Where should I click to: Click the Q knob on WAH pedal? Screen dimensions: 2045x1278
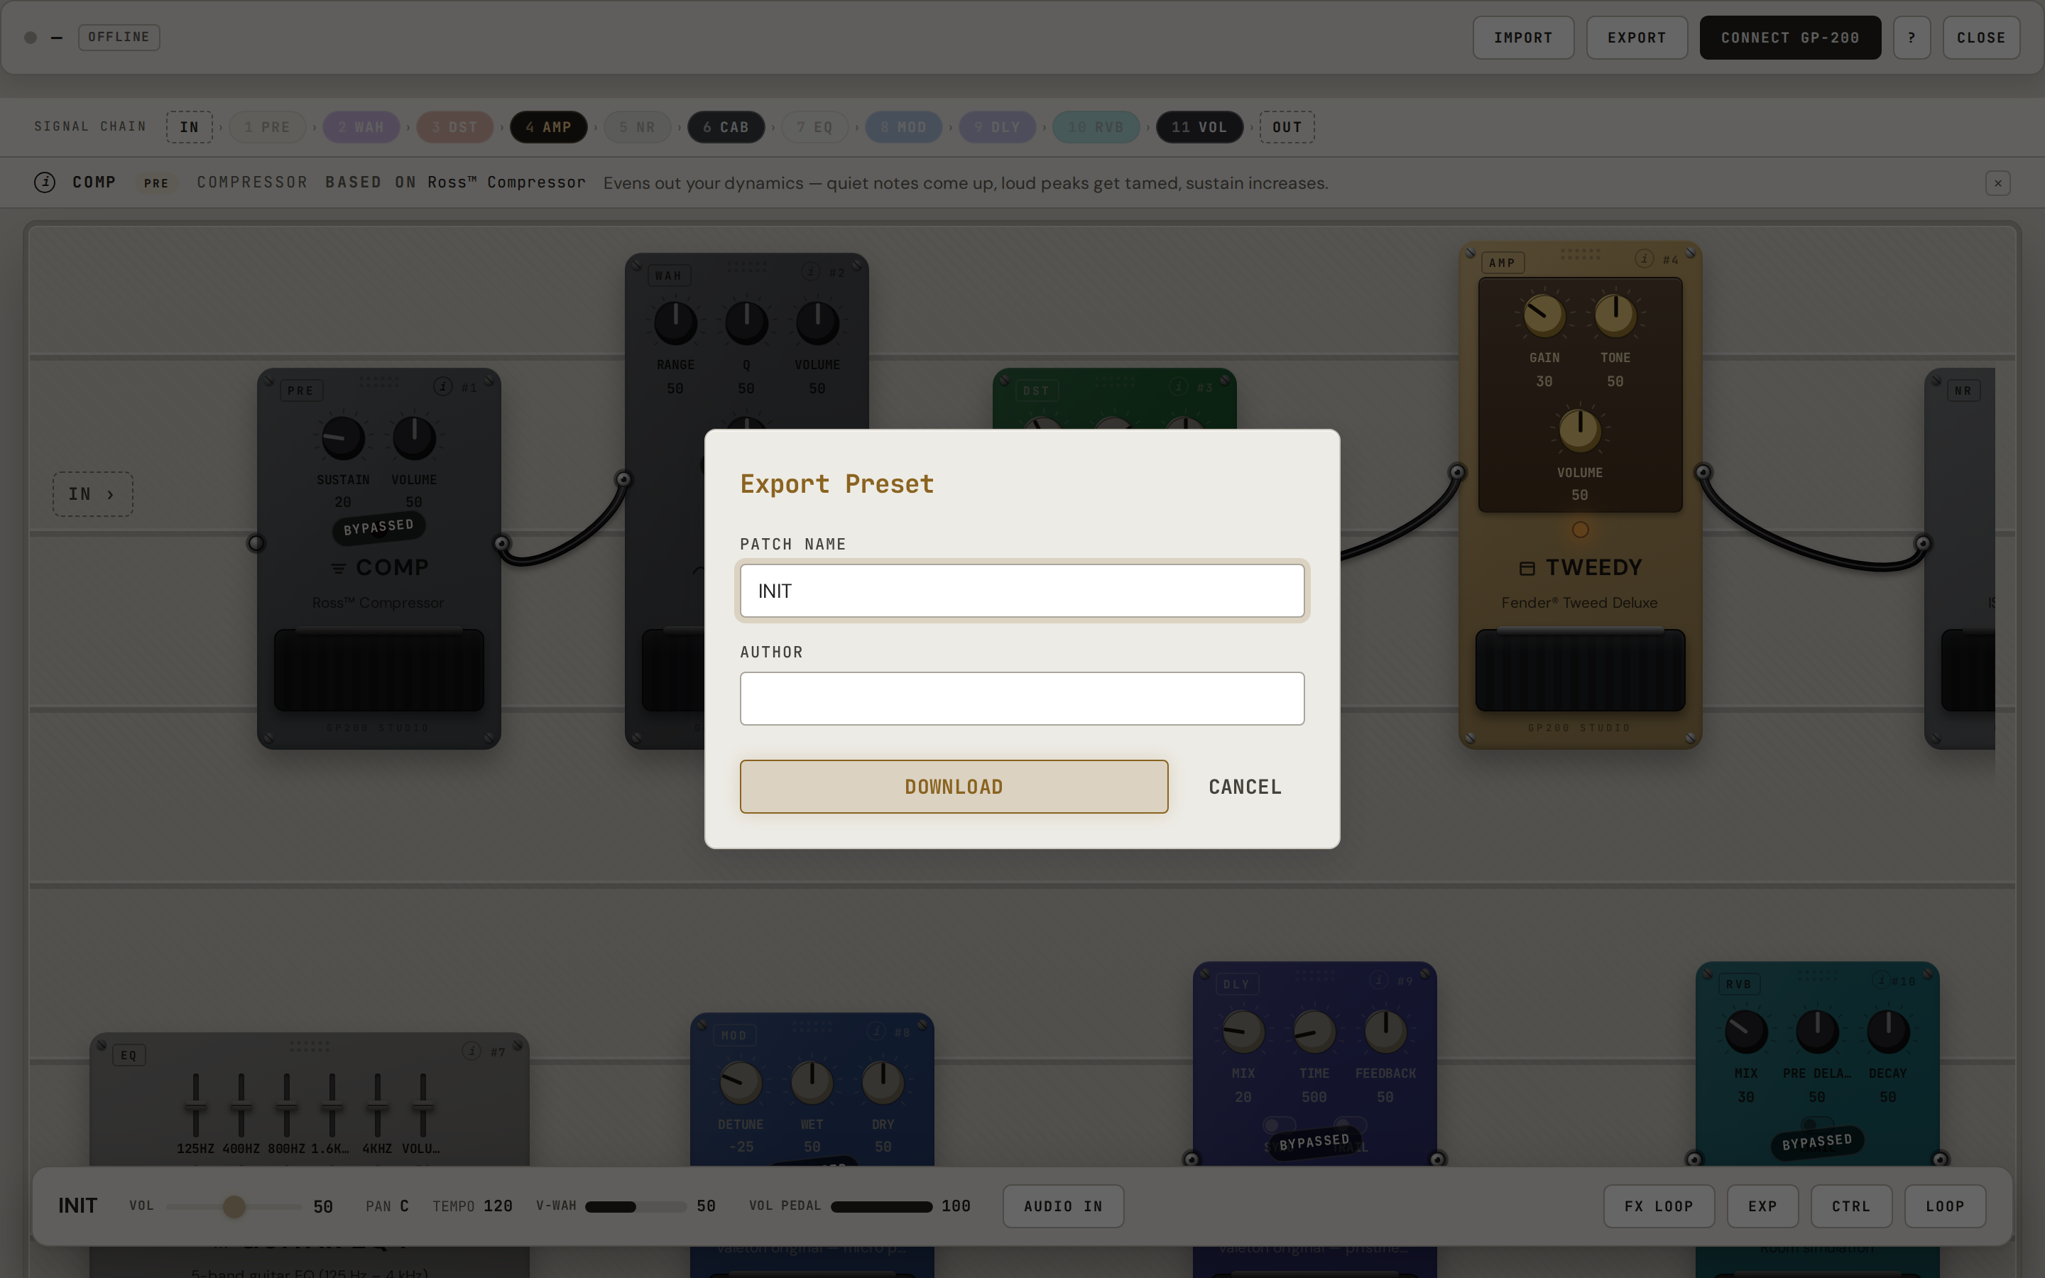click(x=746, y=323)
